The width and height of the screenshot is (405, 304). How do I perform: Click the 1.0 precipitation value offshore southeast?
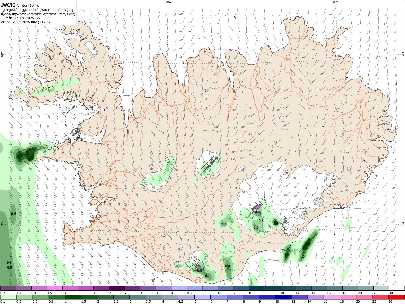point(302,257)
